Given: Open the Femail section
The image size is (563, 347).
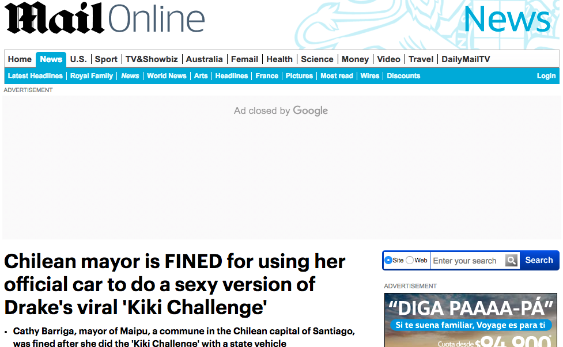Looking at the screenshot, I should click(244, 59).
